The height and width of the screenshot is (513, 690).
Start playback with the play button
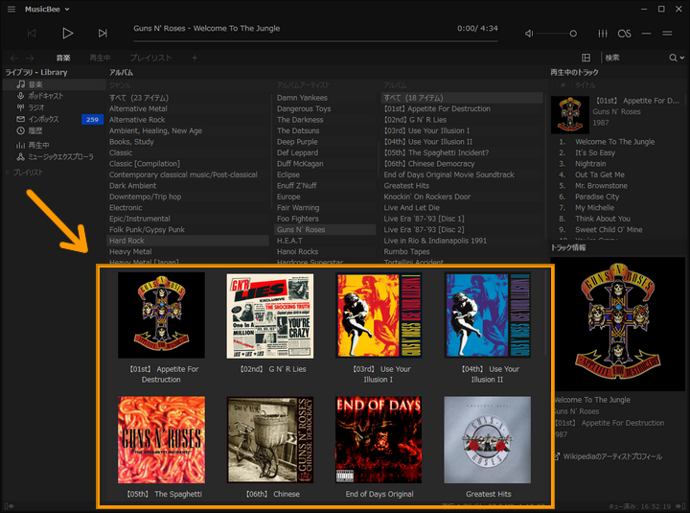[67, 34]
